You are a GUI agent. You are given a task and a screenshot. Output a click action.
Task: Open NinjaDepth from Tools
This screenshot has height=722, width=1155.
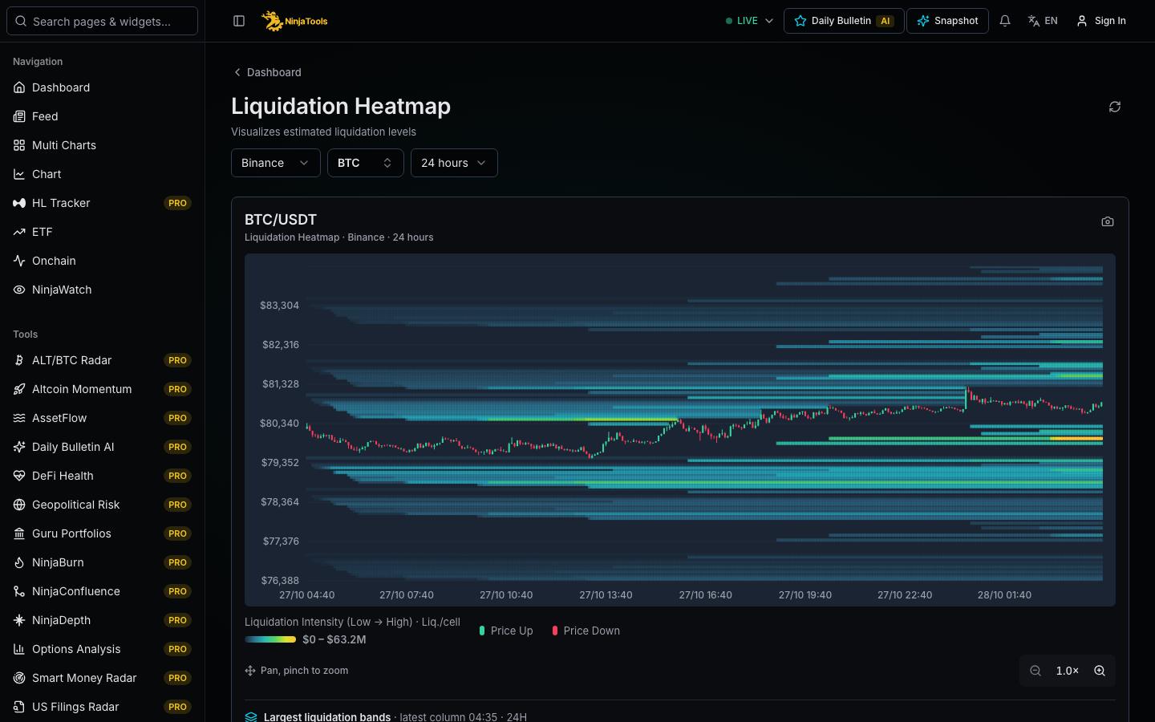click(x=102, y=620)
